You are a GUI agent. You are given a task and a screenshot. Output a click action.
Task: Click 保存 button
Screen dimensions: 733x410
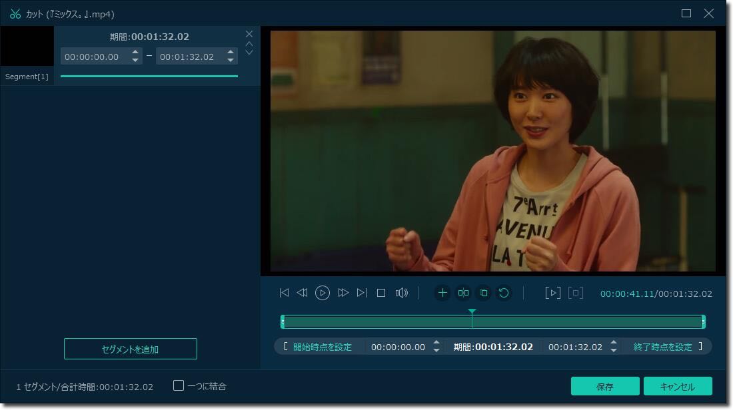tap(605, 386)
